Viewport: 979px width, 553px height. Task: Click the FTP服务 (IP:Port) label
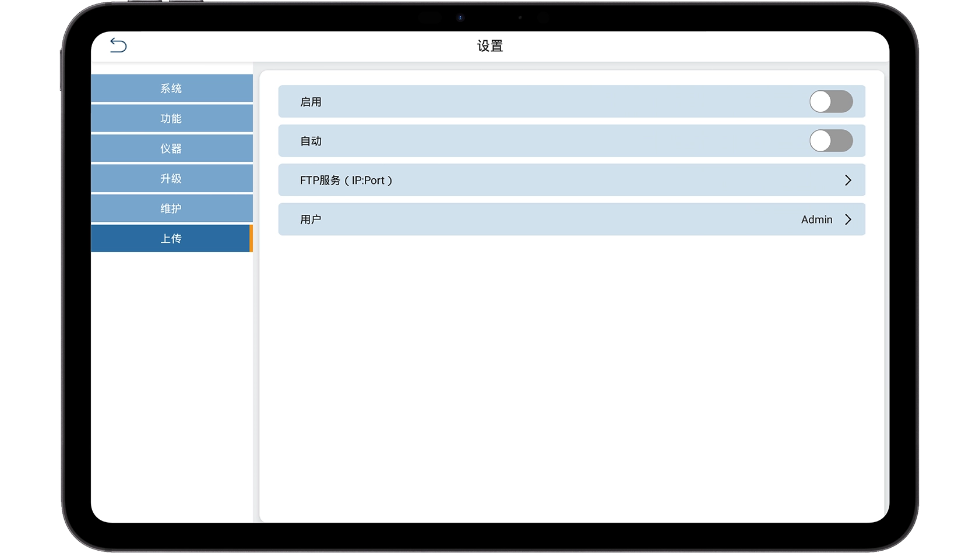click(x=346, y=180)
